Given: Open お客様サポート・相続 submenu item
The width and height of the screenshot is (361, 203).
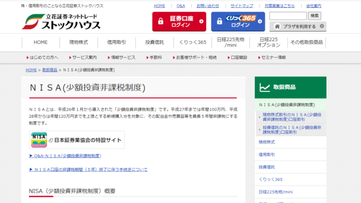Looking at the screenshot, I should pos(195,58).
